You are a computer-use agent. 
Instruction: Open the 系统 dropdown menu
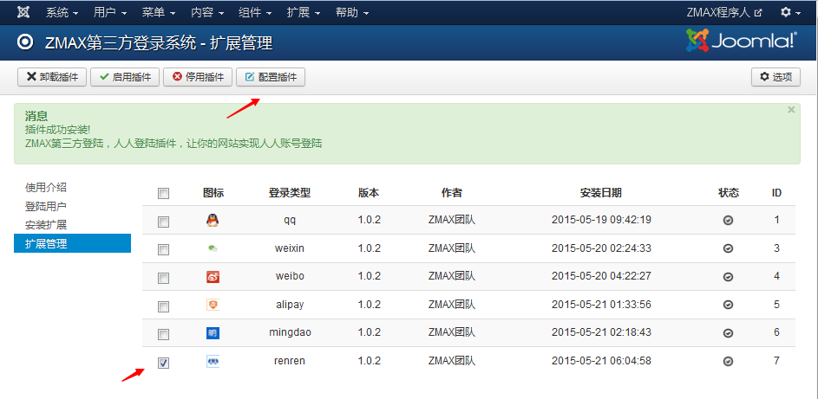pyautogui.click(x=62, y=12)
